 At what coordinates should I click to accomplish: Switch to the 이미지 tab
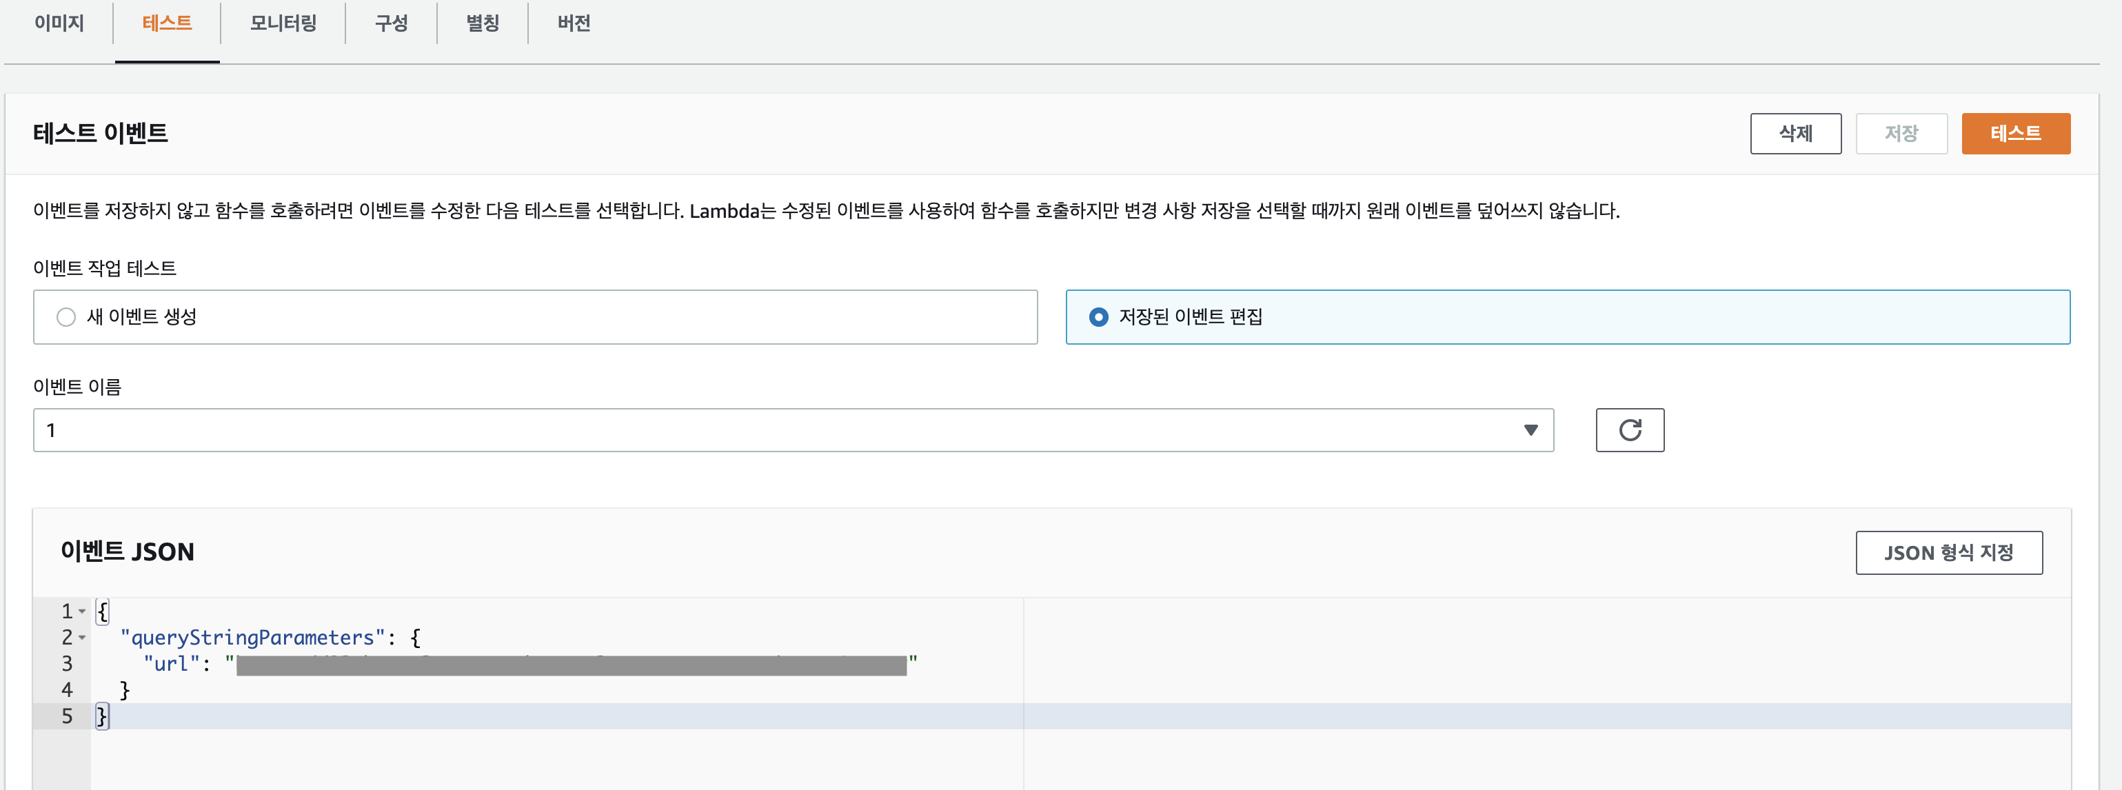(x=59, y=23)
